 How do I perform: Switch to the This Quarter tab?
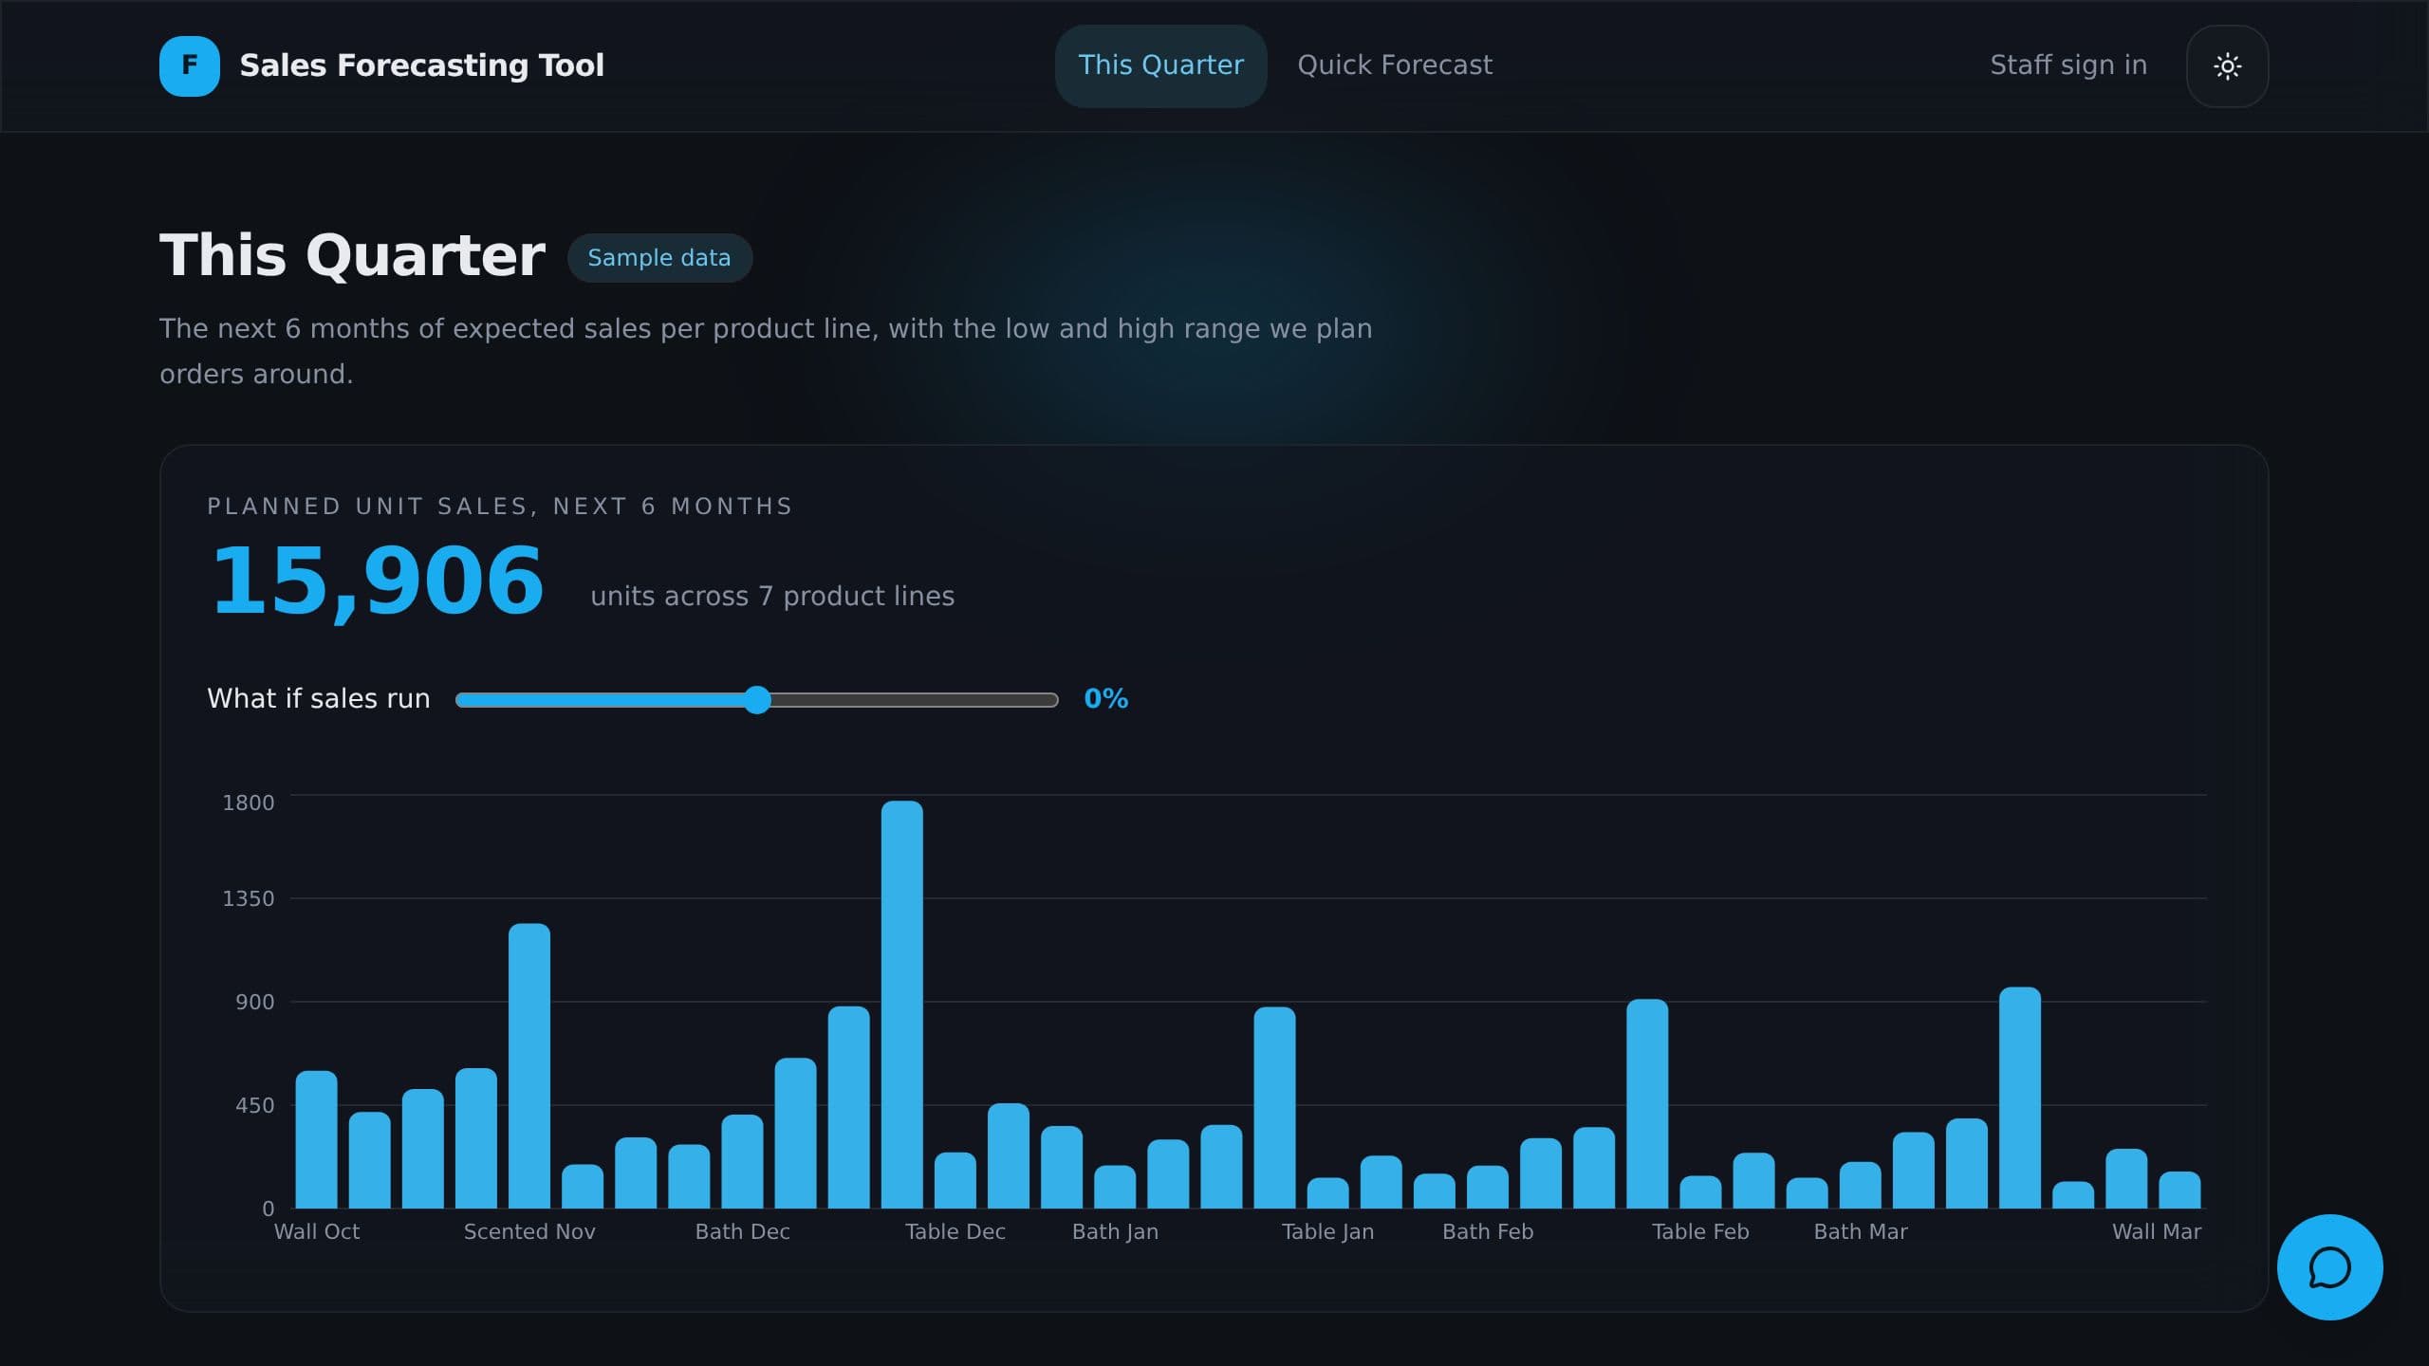[x=1160, y=65]
